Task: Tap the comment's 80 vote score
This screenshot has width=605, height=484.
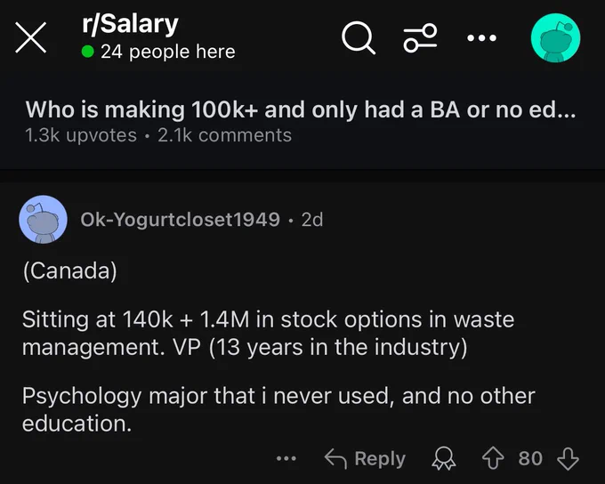Action: pos(530,458)
